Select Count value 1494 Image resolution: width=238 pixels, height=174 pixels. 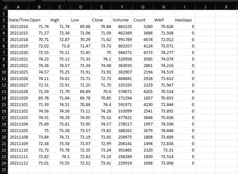143,143
